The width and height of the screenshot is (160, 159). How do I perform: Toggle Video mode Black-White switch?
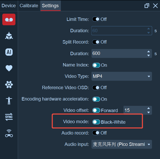pyautogui.click(x=96, y=122)
